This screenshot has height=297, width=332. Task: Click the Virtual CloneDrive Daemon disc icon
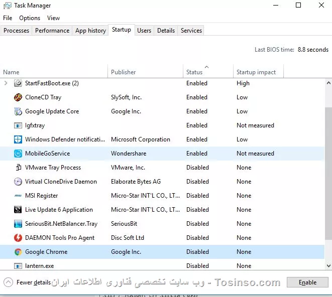click(x=18, y=182)
